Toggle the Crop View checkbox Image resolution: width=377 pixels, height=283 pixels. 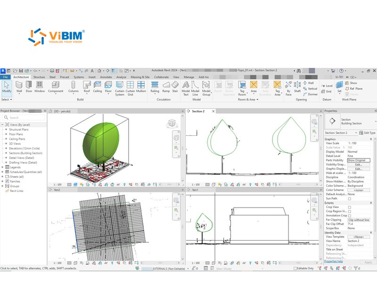pyautogui.click(x=350, y=207)
